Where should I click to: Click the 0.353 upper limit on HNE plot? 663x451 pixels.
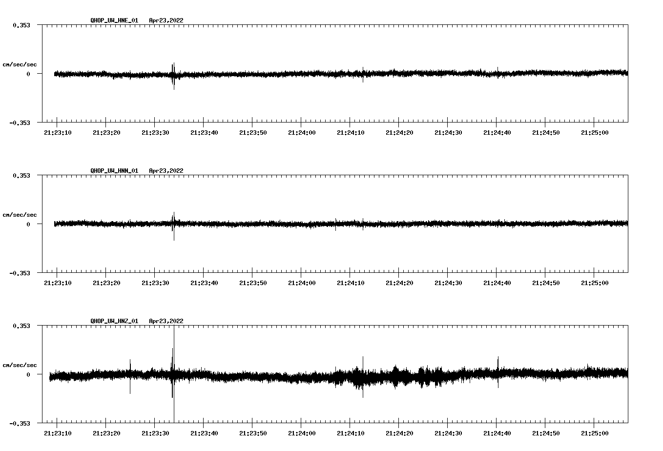[21, 25]
